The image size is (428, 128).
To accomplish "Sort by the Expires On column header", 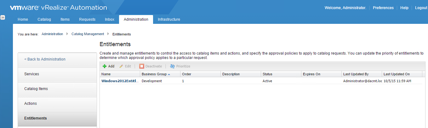I will pyautogui.click(x=321, y=74).
